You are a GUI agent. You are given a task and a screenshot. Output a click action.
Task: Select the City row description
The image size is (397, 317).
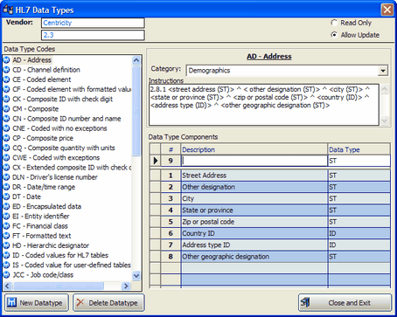(x=254, y=198)
